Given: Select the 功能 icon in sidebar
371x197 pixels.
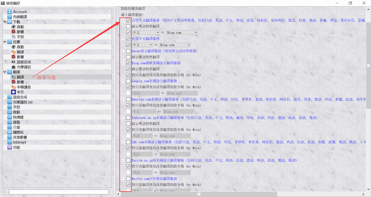Looking at the screenshot, I should click(x=10, y=147).
